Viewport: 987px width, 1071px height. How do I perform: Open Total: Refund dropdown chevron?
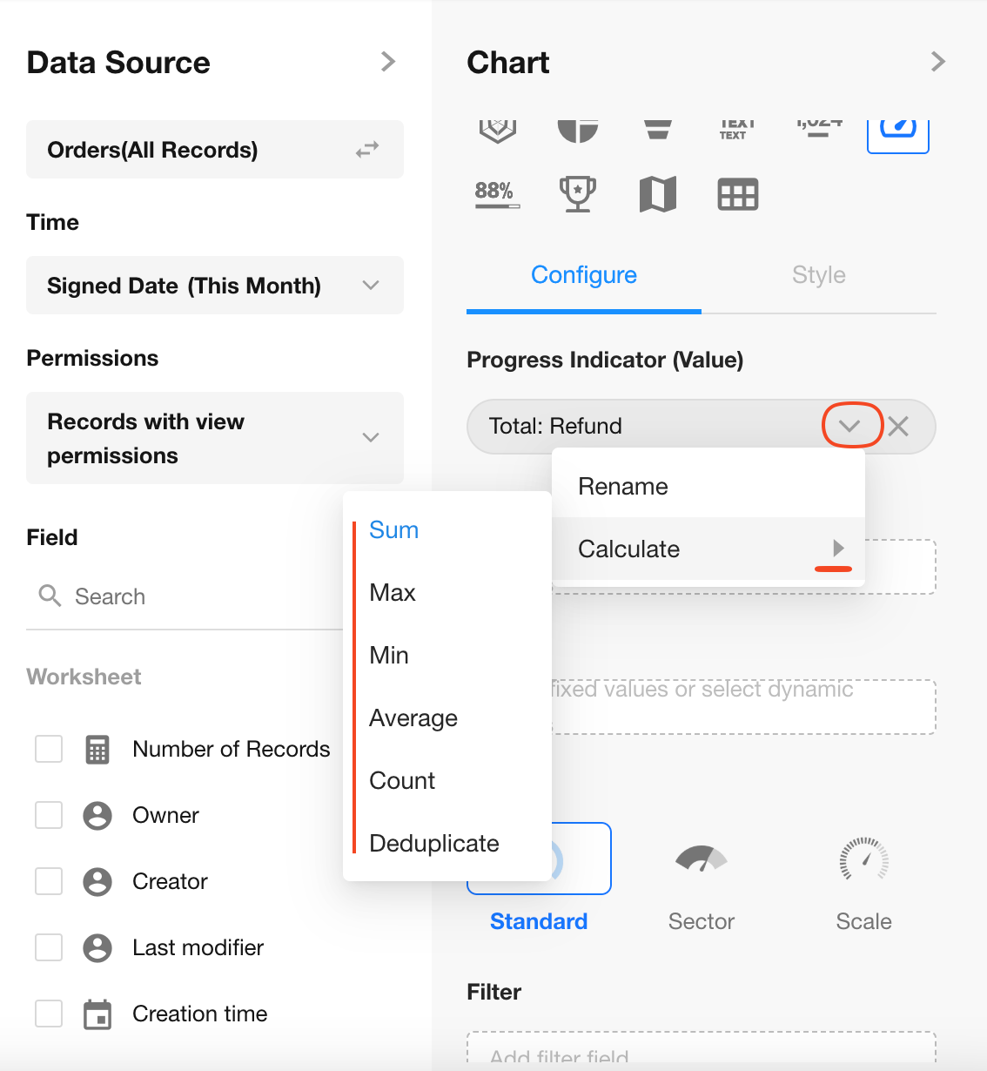coord(850,426)
